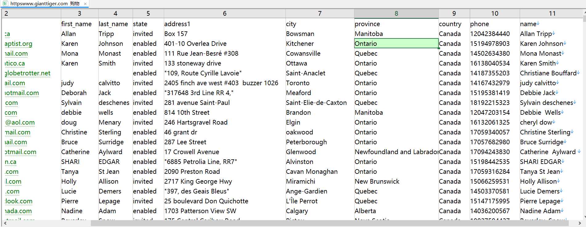Screen dimensions: 586x227
Task: Select the 'province' header cell
Action: click(x=396, y=24)
